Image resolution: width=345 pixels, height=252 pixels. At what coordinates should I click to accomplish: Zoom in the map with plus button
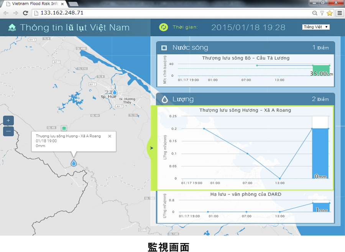8,120
